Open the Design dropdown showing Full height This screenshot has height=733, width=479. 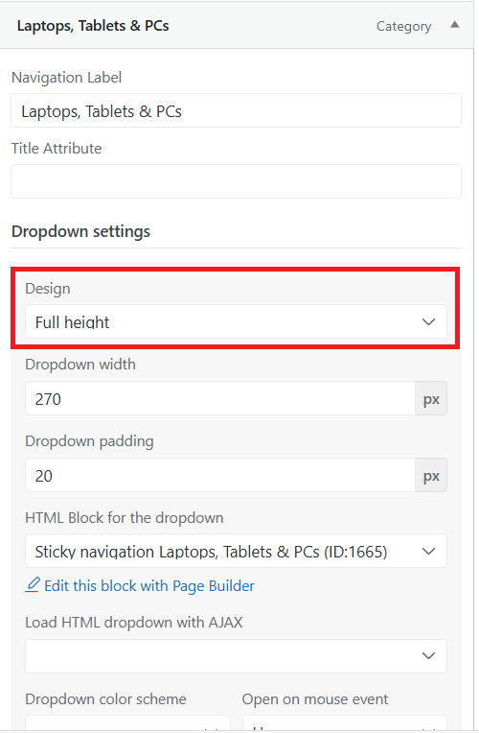[x=236, y=321]
